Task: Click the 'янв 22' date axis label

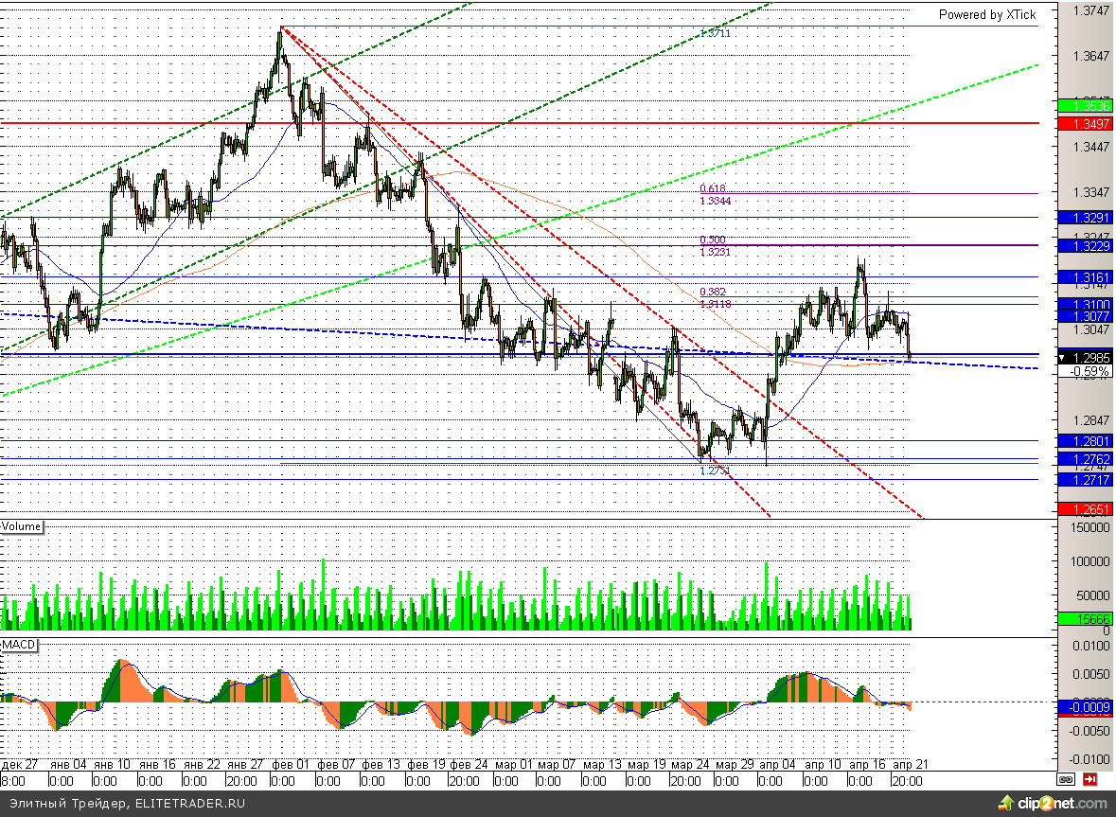Action: (x=203, y=764)
